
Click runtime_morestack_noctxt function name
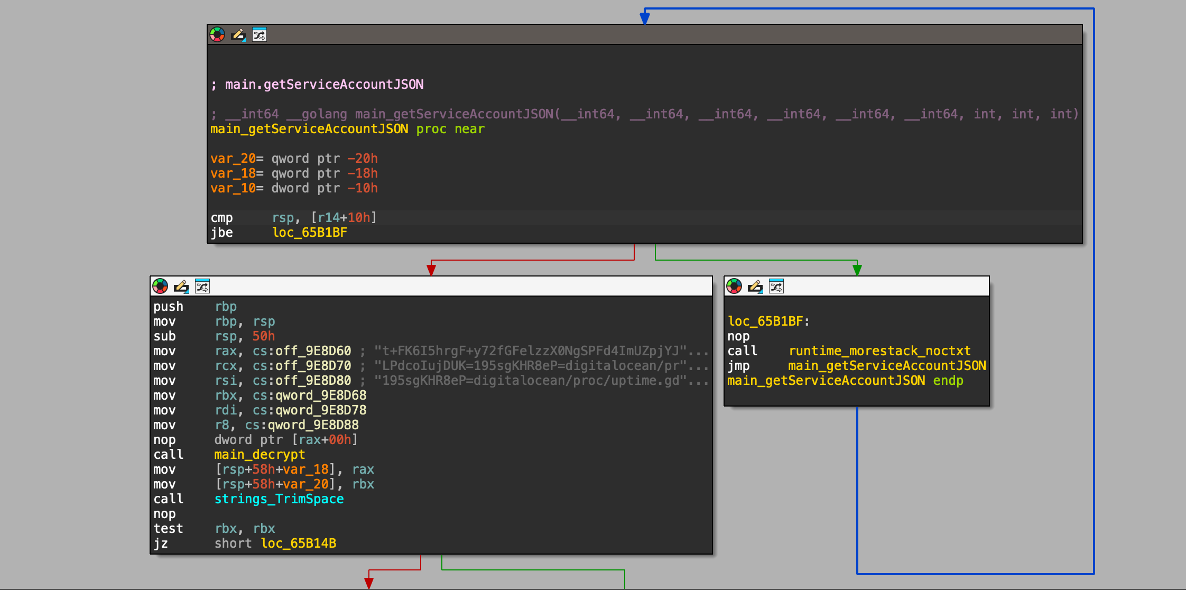[879, 351]
